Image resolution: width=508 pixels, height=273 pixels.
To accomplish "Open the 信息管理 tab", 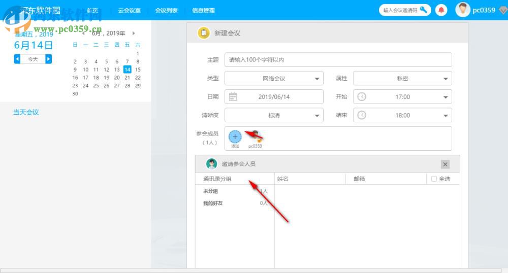I will tap(203, 10).
